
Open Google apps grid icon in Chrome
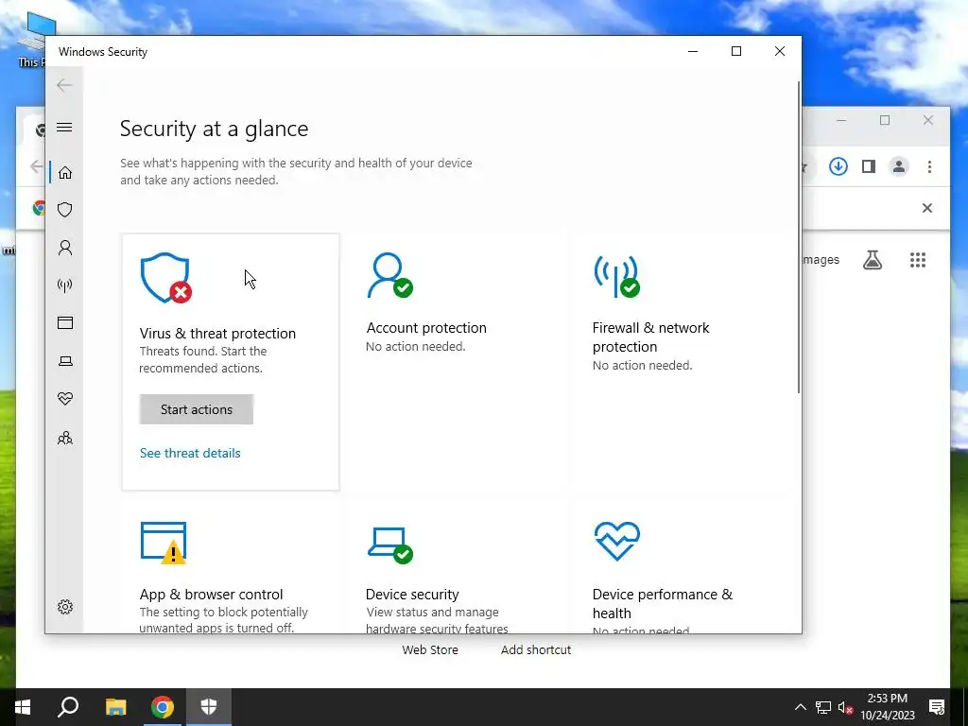coord(917,260)
